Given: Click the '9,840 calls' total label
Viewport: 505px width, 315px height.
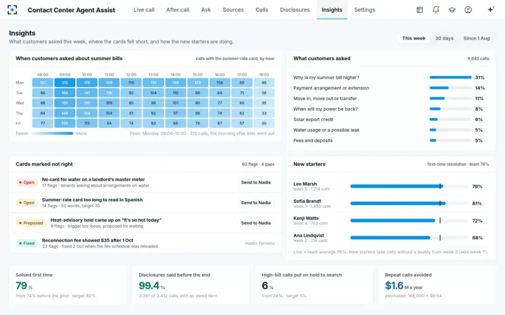Looking at the screenshot, I should 478,59.
